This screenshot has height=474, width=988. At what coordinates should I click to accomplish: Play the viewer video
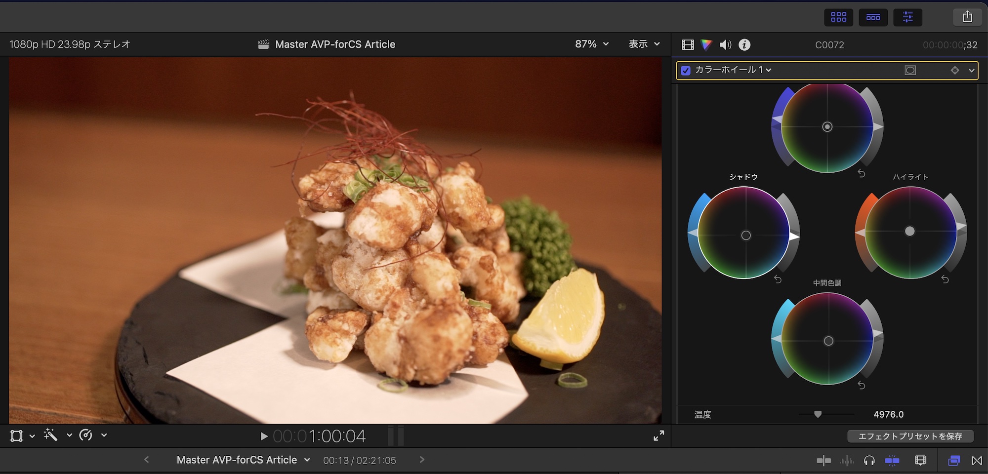pos(264,436)
